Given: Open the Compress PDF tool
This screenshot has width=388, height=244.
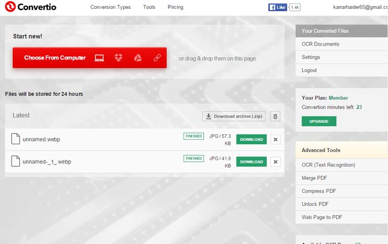Looking at the screenshot, I should pyautogui.click(x=341, y=191).
